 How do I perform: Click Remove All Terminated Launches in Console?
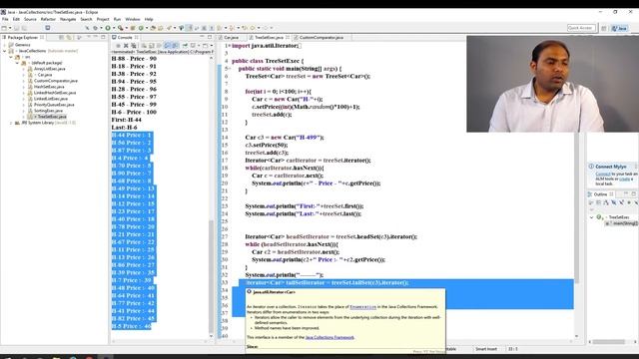pyautogui.click(x=133, y=46)
